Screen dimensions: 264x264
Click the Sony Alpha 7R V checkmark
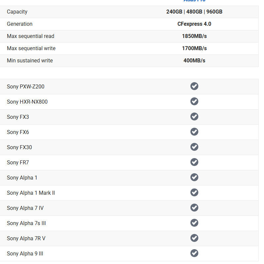click(x=194, y=238)
